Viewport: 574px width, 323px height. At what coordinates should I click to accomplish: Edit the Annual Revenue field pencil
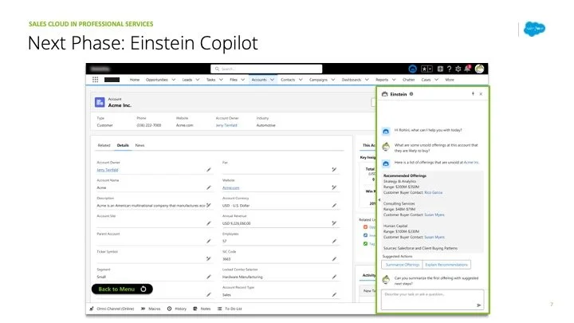pyautogui.click(x=334, y=223)
